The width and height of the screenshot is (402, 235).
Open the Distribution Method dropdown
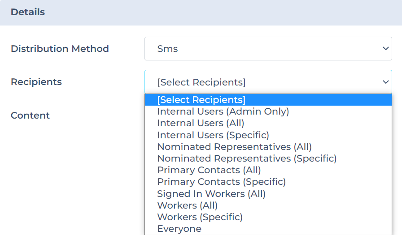click(268, 49)
